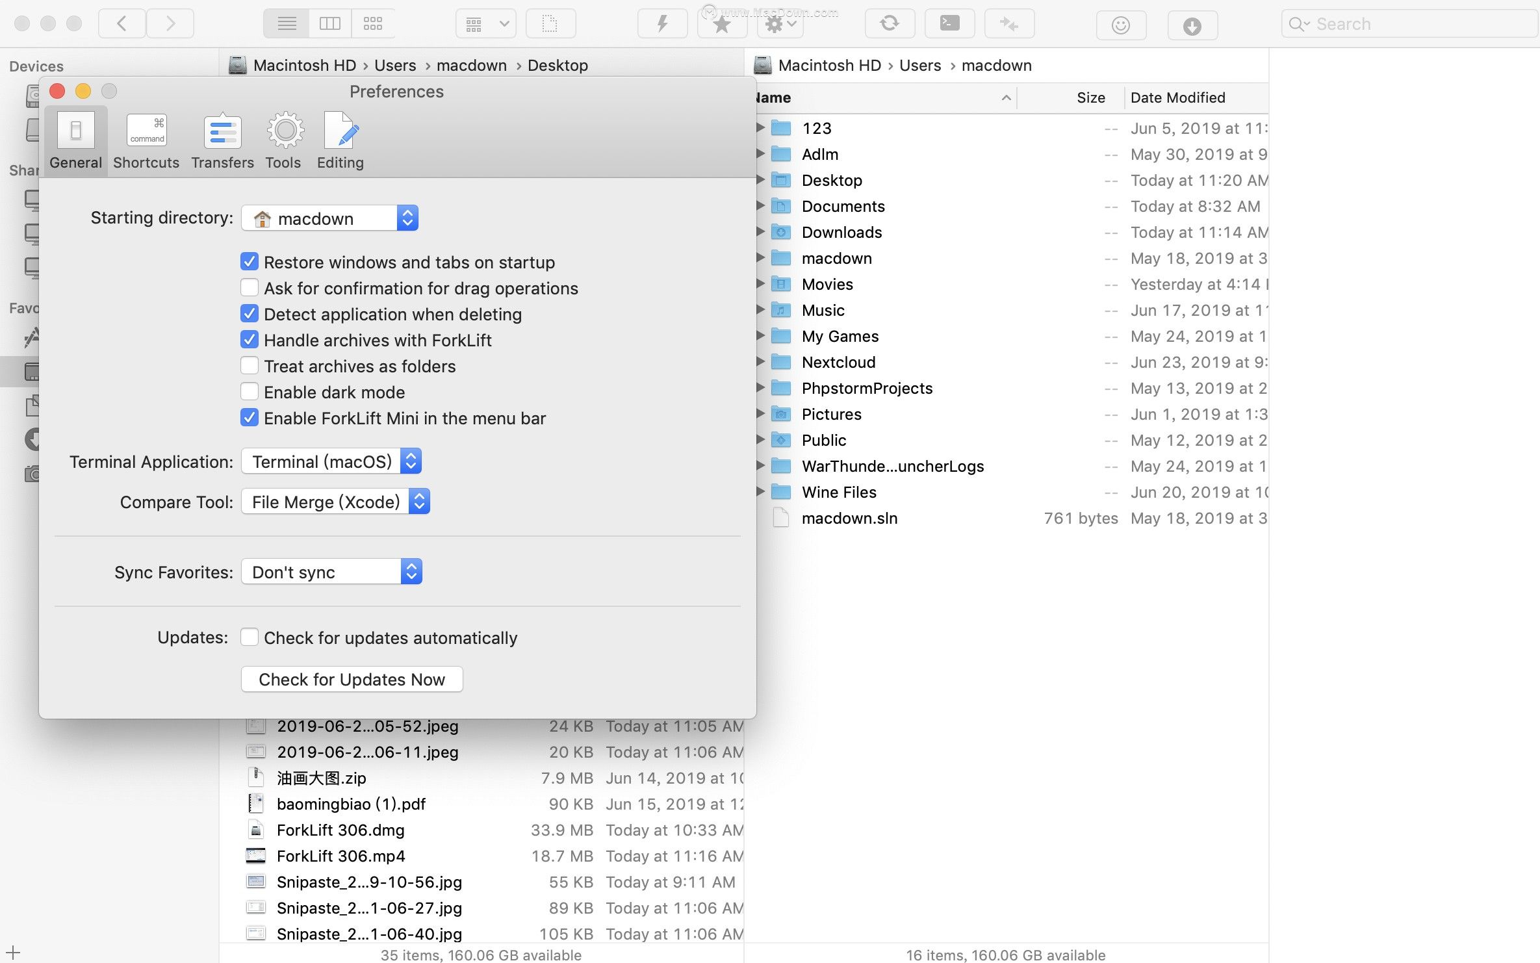The width and height of the screenshot is (1540, 963).
Task: Switch to icon grid view
Action: tap(373, 24)
